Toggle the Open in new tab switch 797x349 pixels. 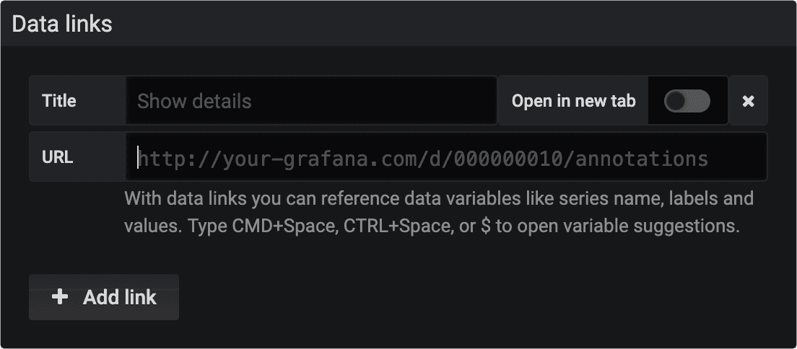(x=687, y=101)
